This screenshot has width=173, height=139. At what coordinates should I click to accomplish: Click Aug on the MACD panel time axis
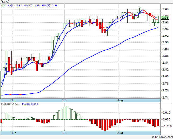point(120,133)
